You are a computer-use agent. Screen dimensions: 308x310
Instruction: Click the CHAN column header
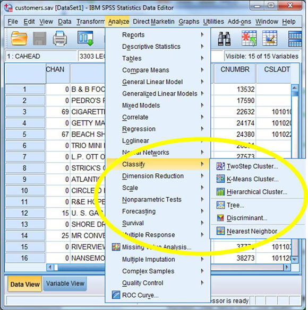(58, 73)
